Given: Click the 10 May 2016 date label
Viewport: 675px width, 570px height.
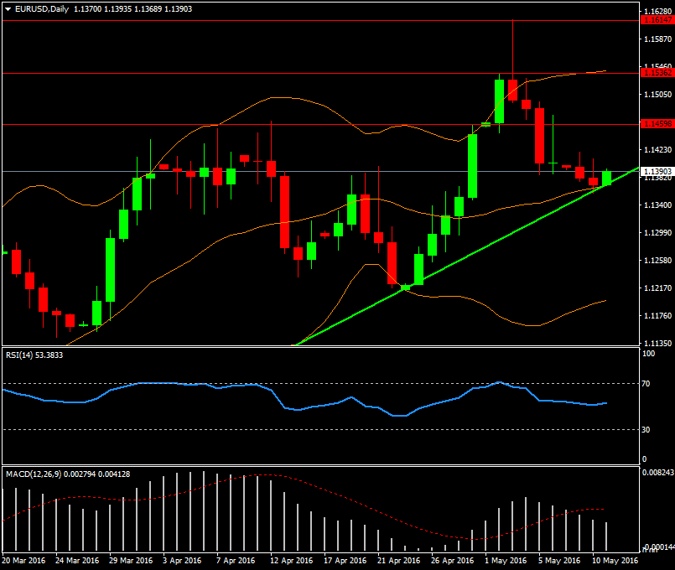Looking at the screenshot, I should pos(612,560).
